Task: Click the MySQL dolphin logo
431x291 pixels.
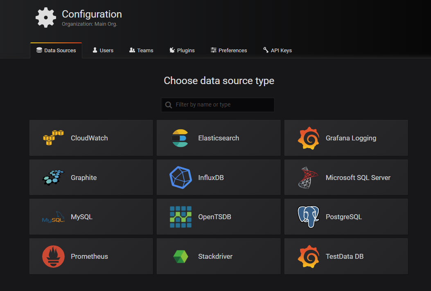Action: click(53, 217)
